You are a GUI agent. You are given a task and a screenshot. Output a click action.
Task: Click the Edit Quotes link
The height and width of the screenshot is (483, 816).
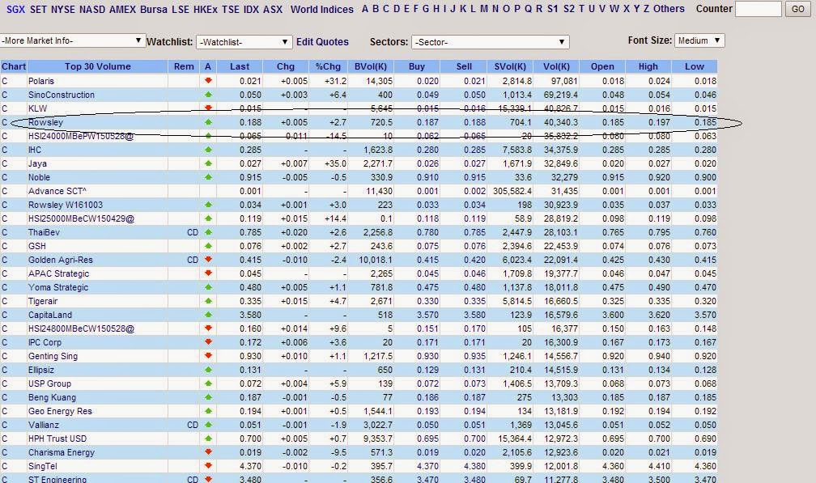click(x=322, y=42)
